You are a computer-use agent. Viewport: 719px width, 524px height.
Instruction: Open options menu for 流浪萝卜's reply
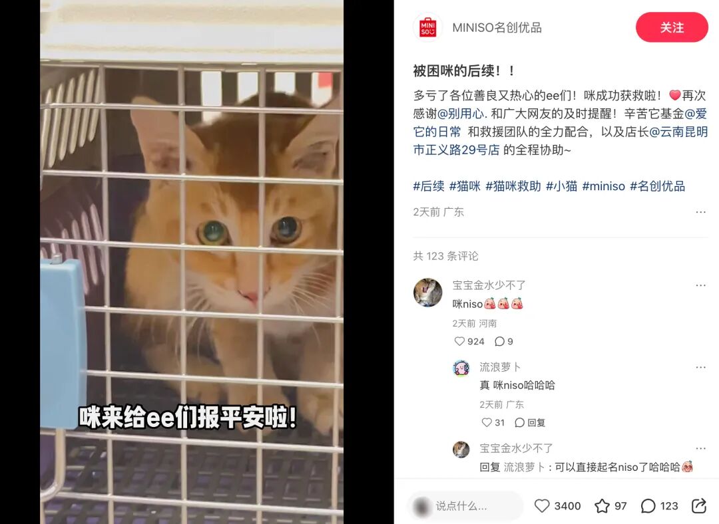pyautogui.click(x=700, y=367)
